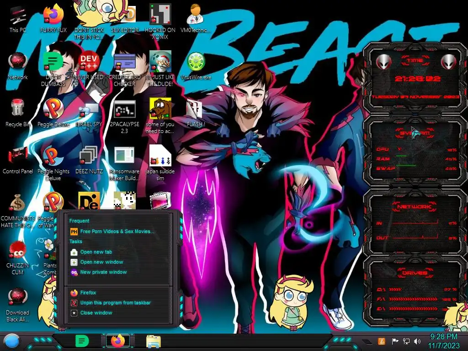Screen dimensions: 468x351
Task: Click the SWAP usage row
Action: coord(416,168)
